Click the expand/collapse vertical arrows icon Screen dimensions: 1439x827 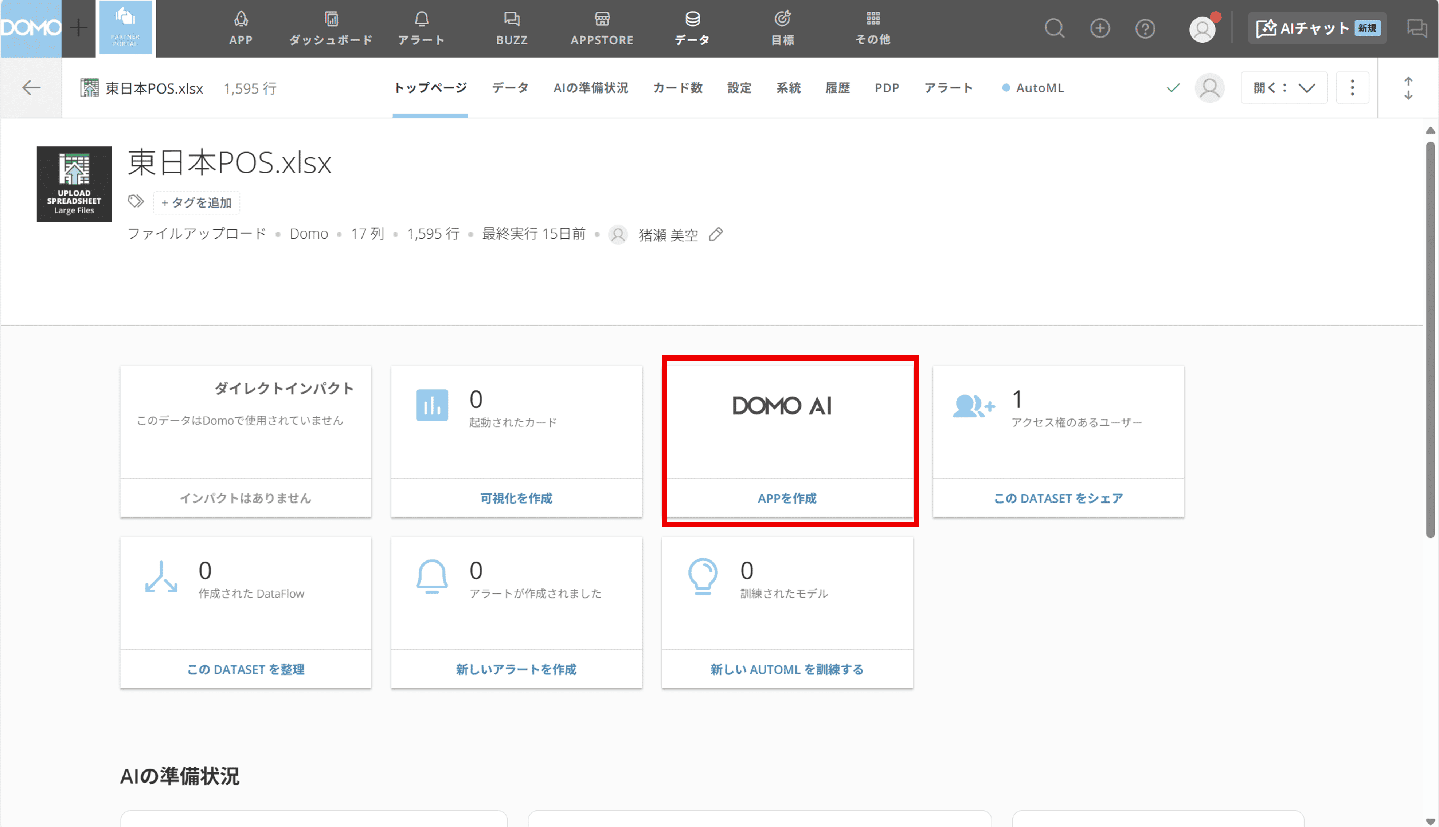[1408, 88]
